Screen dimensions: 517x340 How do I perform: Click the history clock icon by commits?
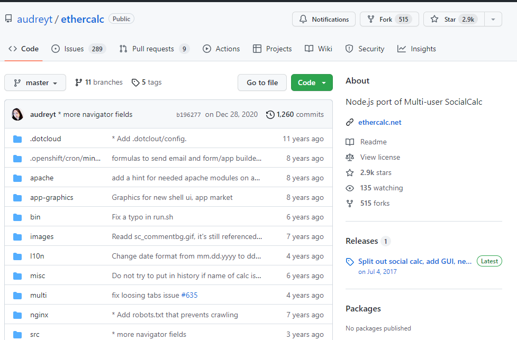[x=270, y=115]
